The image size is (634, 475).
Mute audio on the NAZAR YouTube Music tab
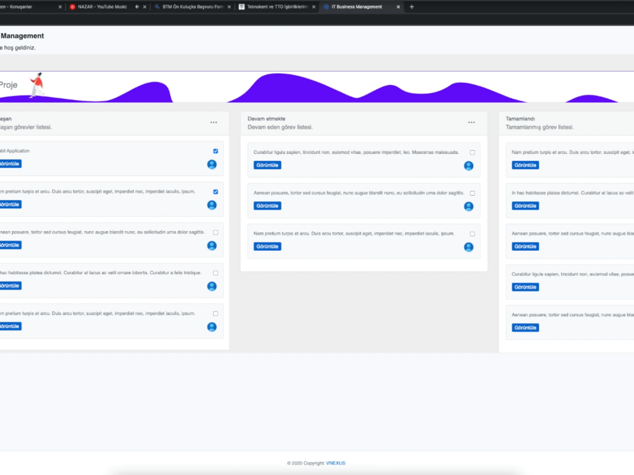137,7
